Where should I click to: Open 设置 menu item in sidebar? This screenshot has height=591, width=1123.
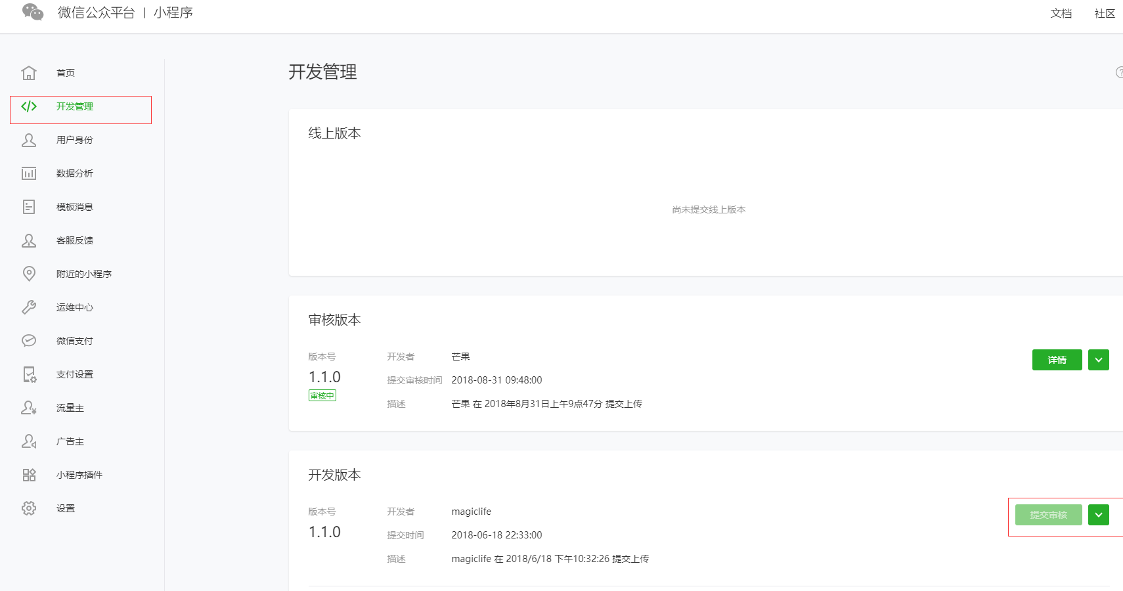[x=66, y=508]
